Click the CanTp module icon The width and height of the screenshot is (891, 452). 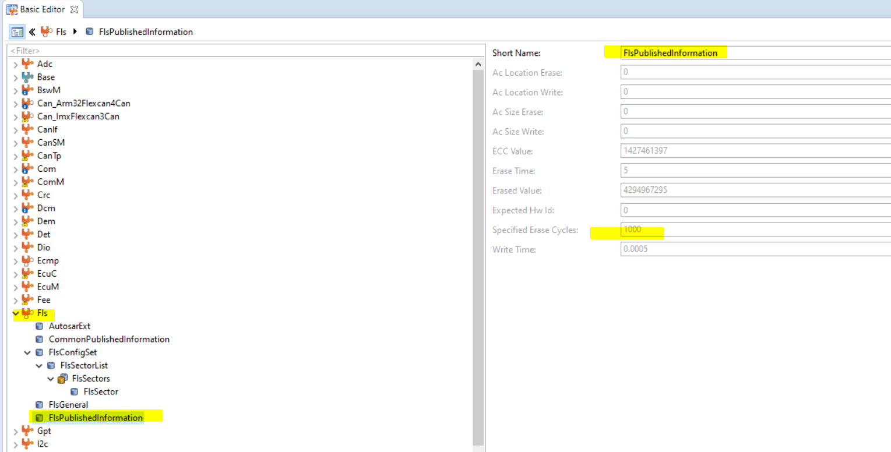27,156
